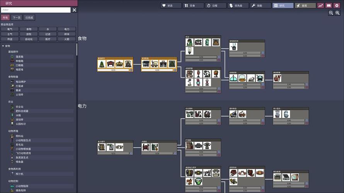Click the 榨汁机 entry icon
Viewport: 344px width, 193px height.
coord(12,174)
